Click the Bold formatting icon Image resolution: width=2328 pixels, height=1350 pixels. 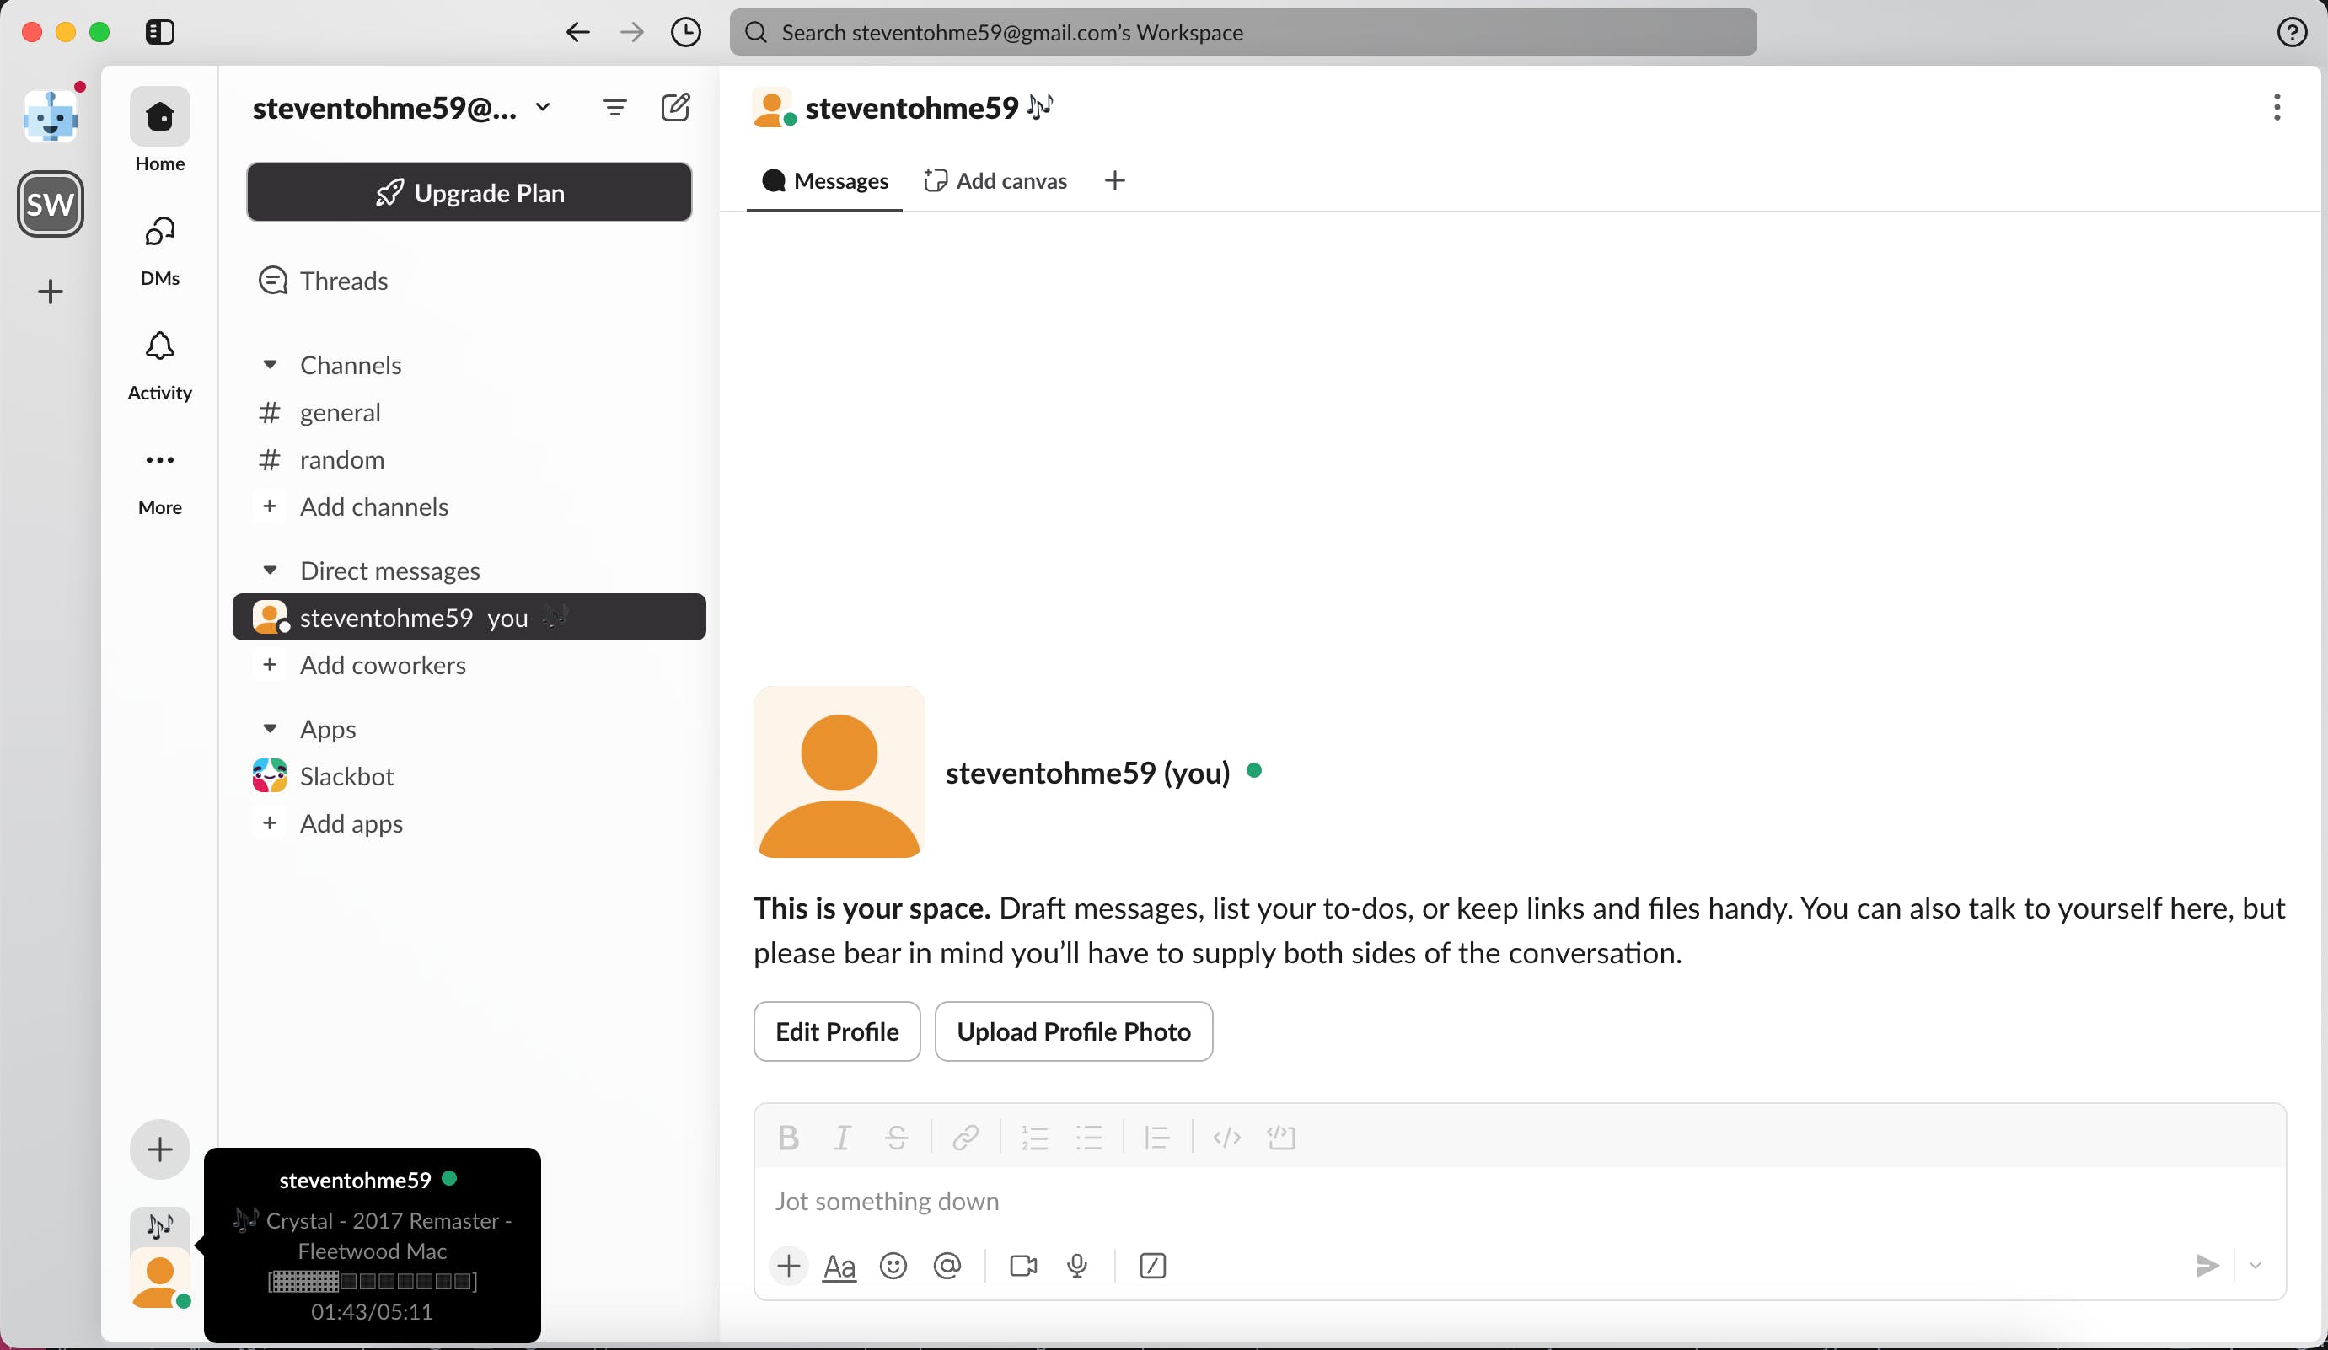(787, 1138)
